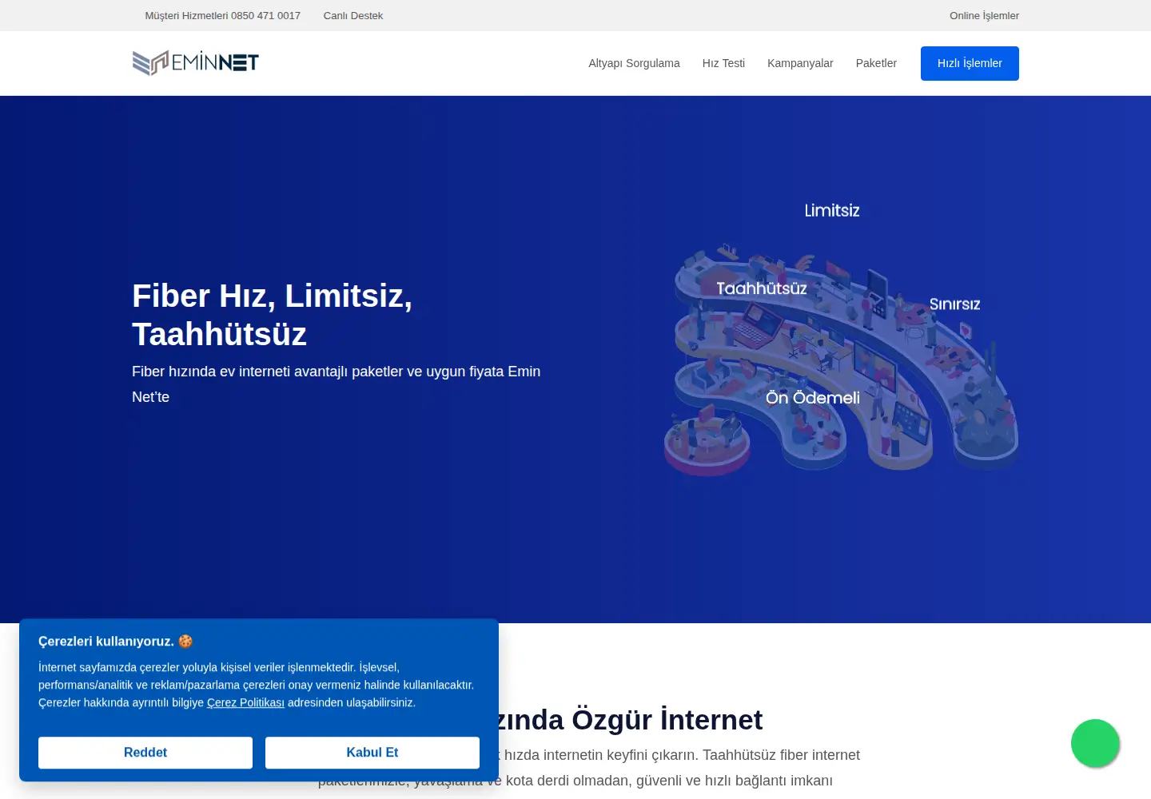1151x799 pixels.
Task: Click the 'Sınırsız' label in illustration
Action: click(x=954, y=304)
